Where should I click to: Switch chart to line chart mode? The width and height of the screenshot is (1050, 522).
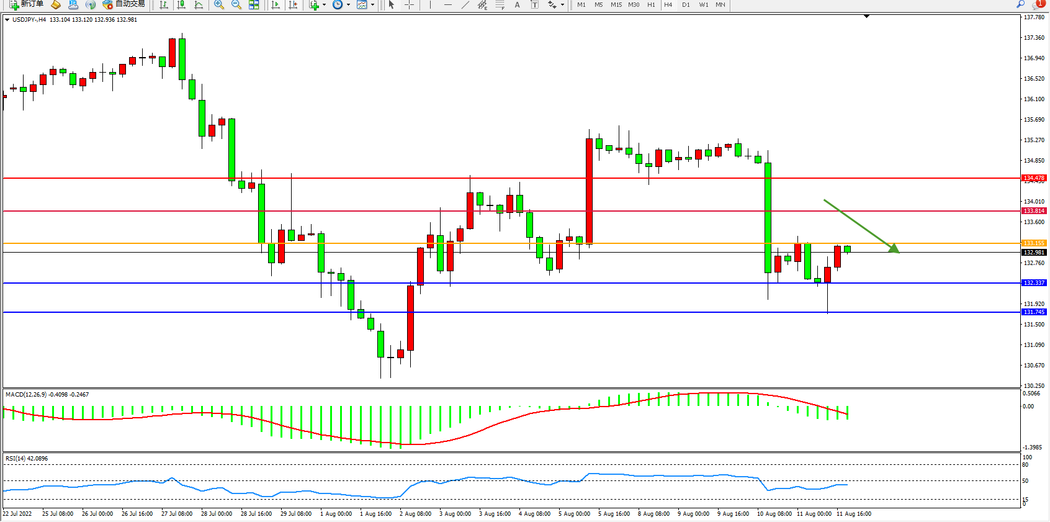click(199, 5)
